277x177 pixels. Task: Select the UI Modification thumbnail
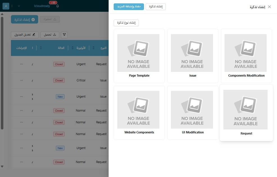(x=192, y=110)
